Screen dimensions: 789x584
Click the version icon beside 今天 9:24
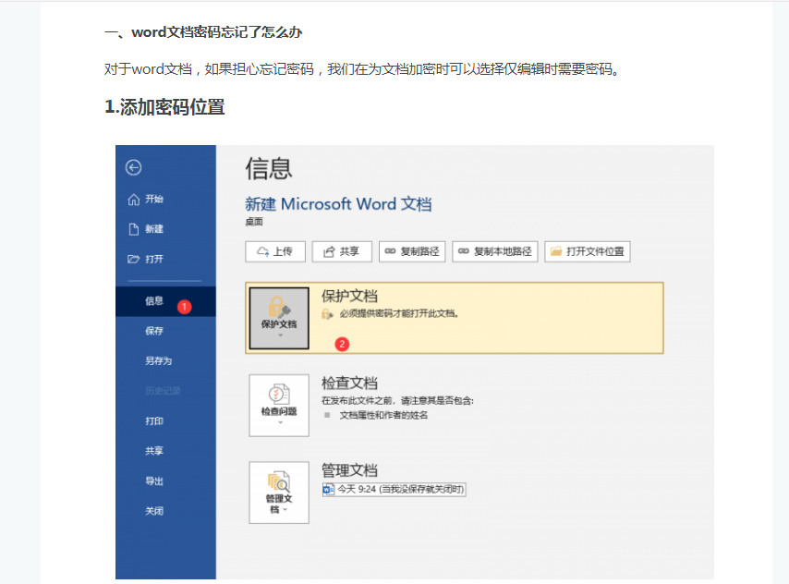point(329,488)
